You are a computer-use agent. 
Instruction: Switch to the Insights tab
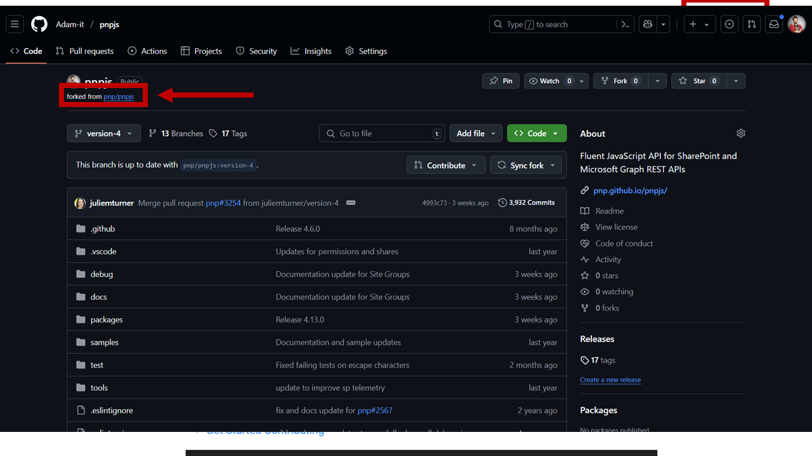[x=311, y=51]
